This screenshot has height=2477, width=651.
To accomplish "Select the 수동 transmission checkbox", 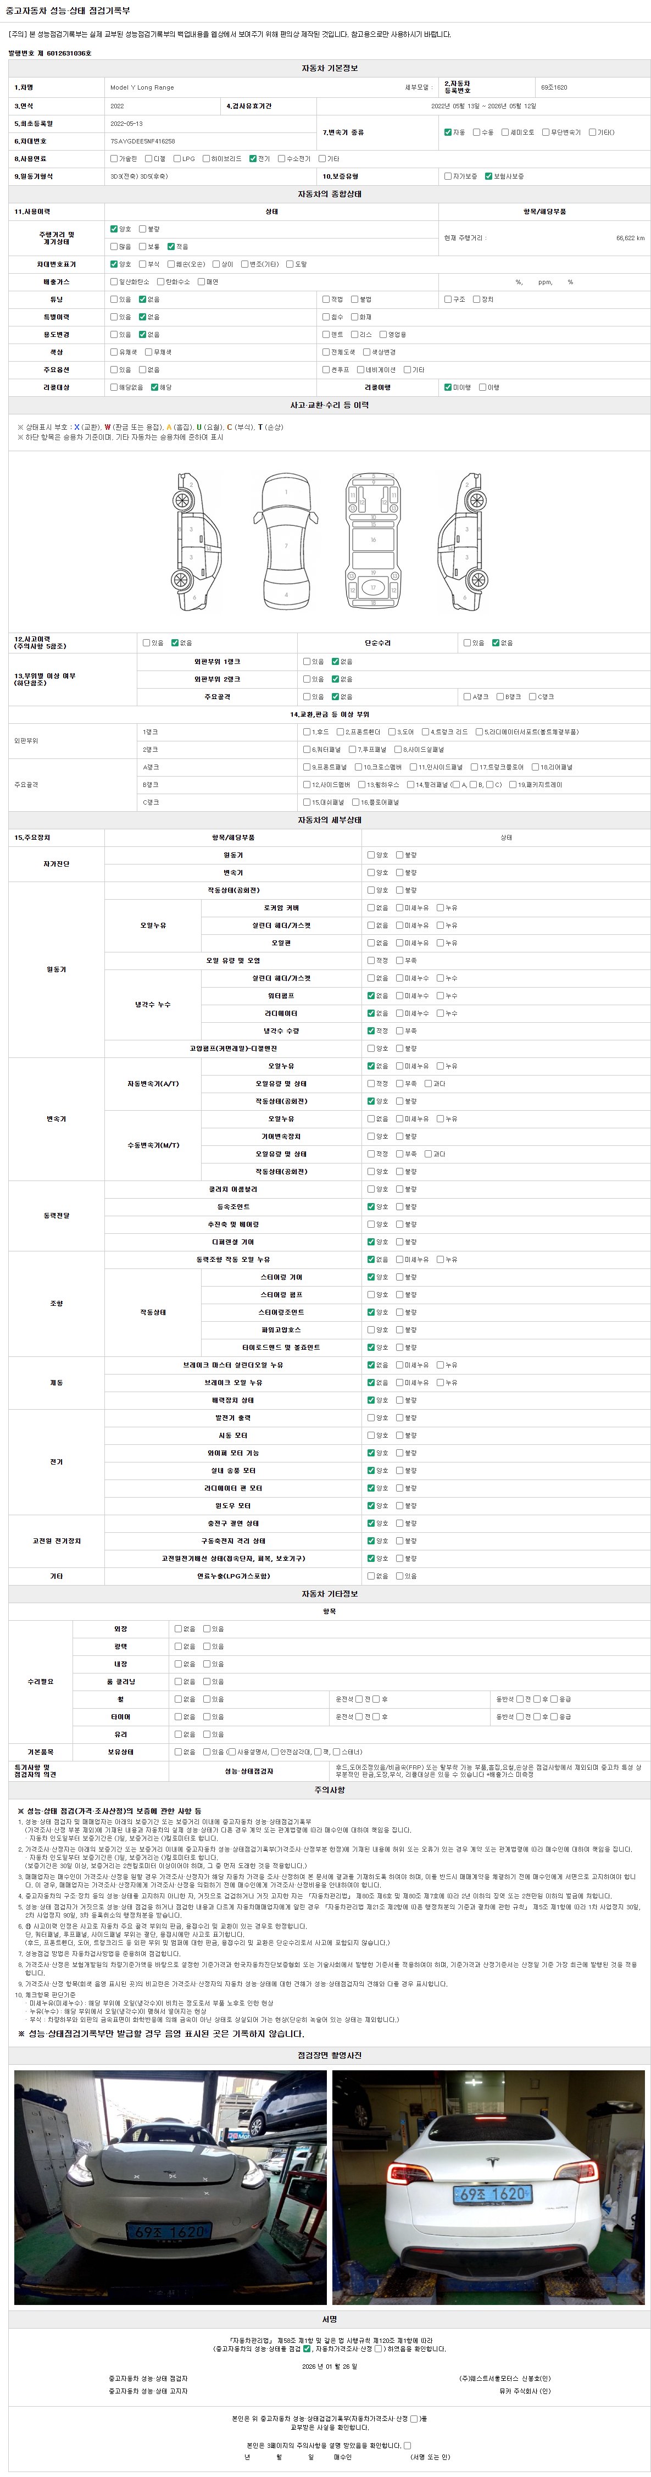I will click(x=476, y=132).
